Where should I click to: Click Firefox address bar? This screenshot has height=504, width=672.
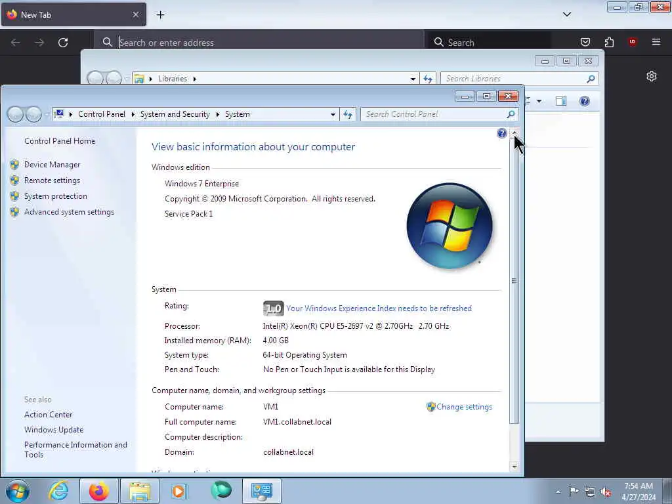coord(259,43)
